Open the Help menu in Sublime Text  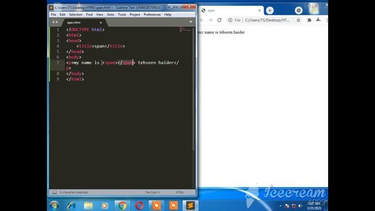click(168, 15)
